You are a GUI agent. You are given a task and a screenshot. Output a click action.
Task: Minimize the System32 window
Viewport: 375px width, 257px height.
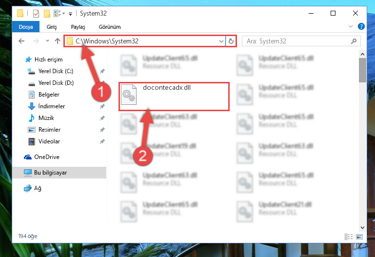click(311, 13)
